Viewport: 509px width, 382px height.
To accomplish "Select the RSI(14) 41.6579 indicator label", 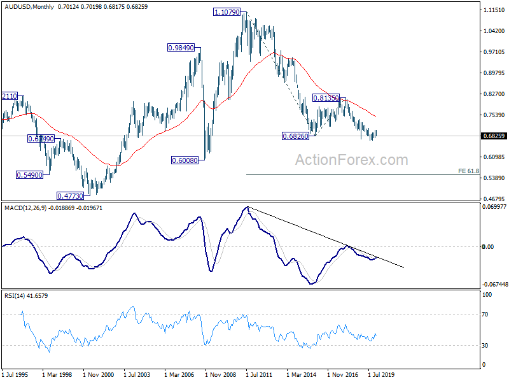I will [x=26, y=296].
